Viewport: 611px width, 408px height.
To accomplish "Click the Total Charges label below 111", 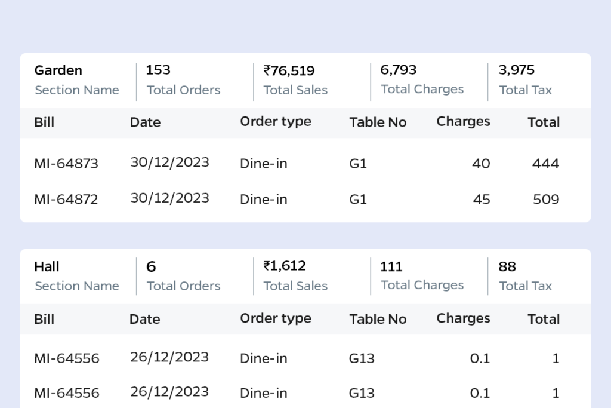I will (x=422, y=285).
